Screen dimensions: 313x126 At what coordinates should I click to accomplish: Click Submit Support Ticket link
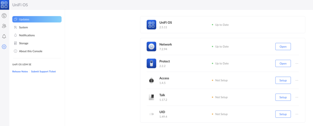(43, 71)
